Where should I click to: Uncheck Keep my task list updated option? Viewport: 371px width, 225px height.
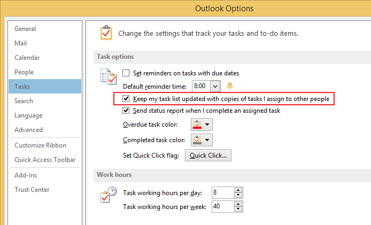126,98
